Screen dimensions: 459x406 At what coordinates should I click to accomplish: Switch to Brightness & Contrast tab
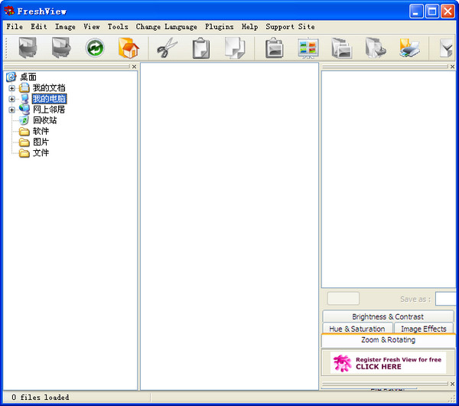(388, 316)
